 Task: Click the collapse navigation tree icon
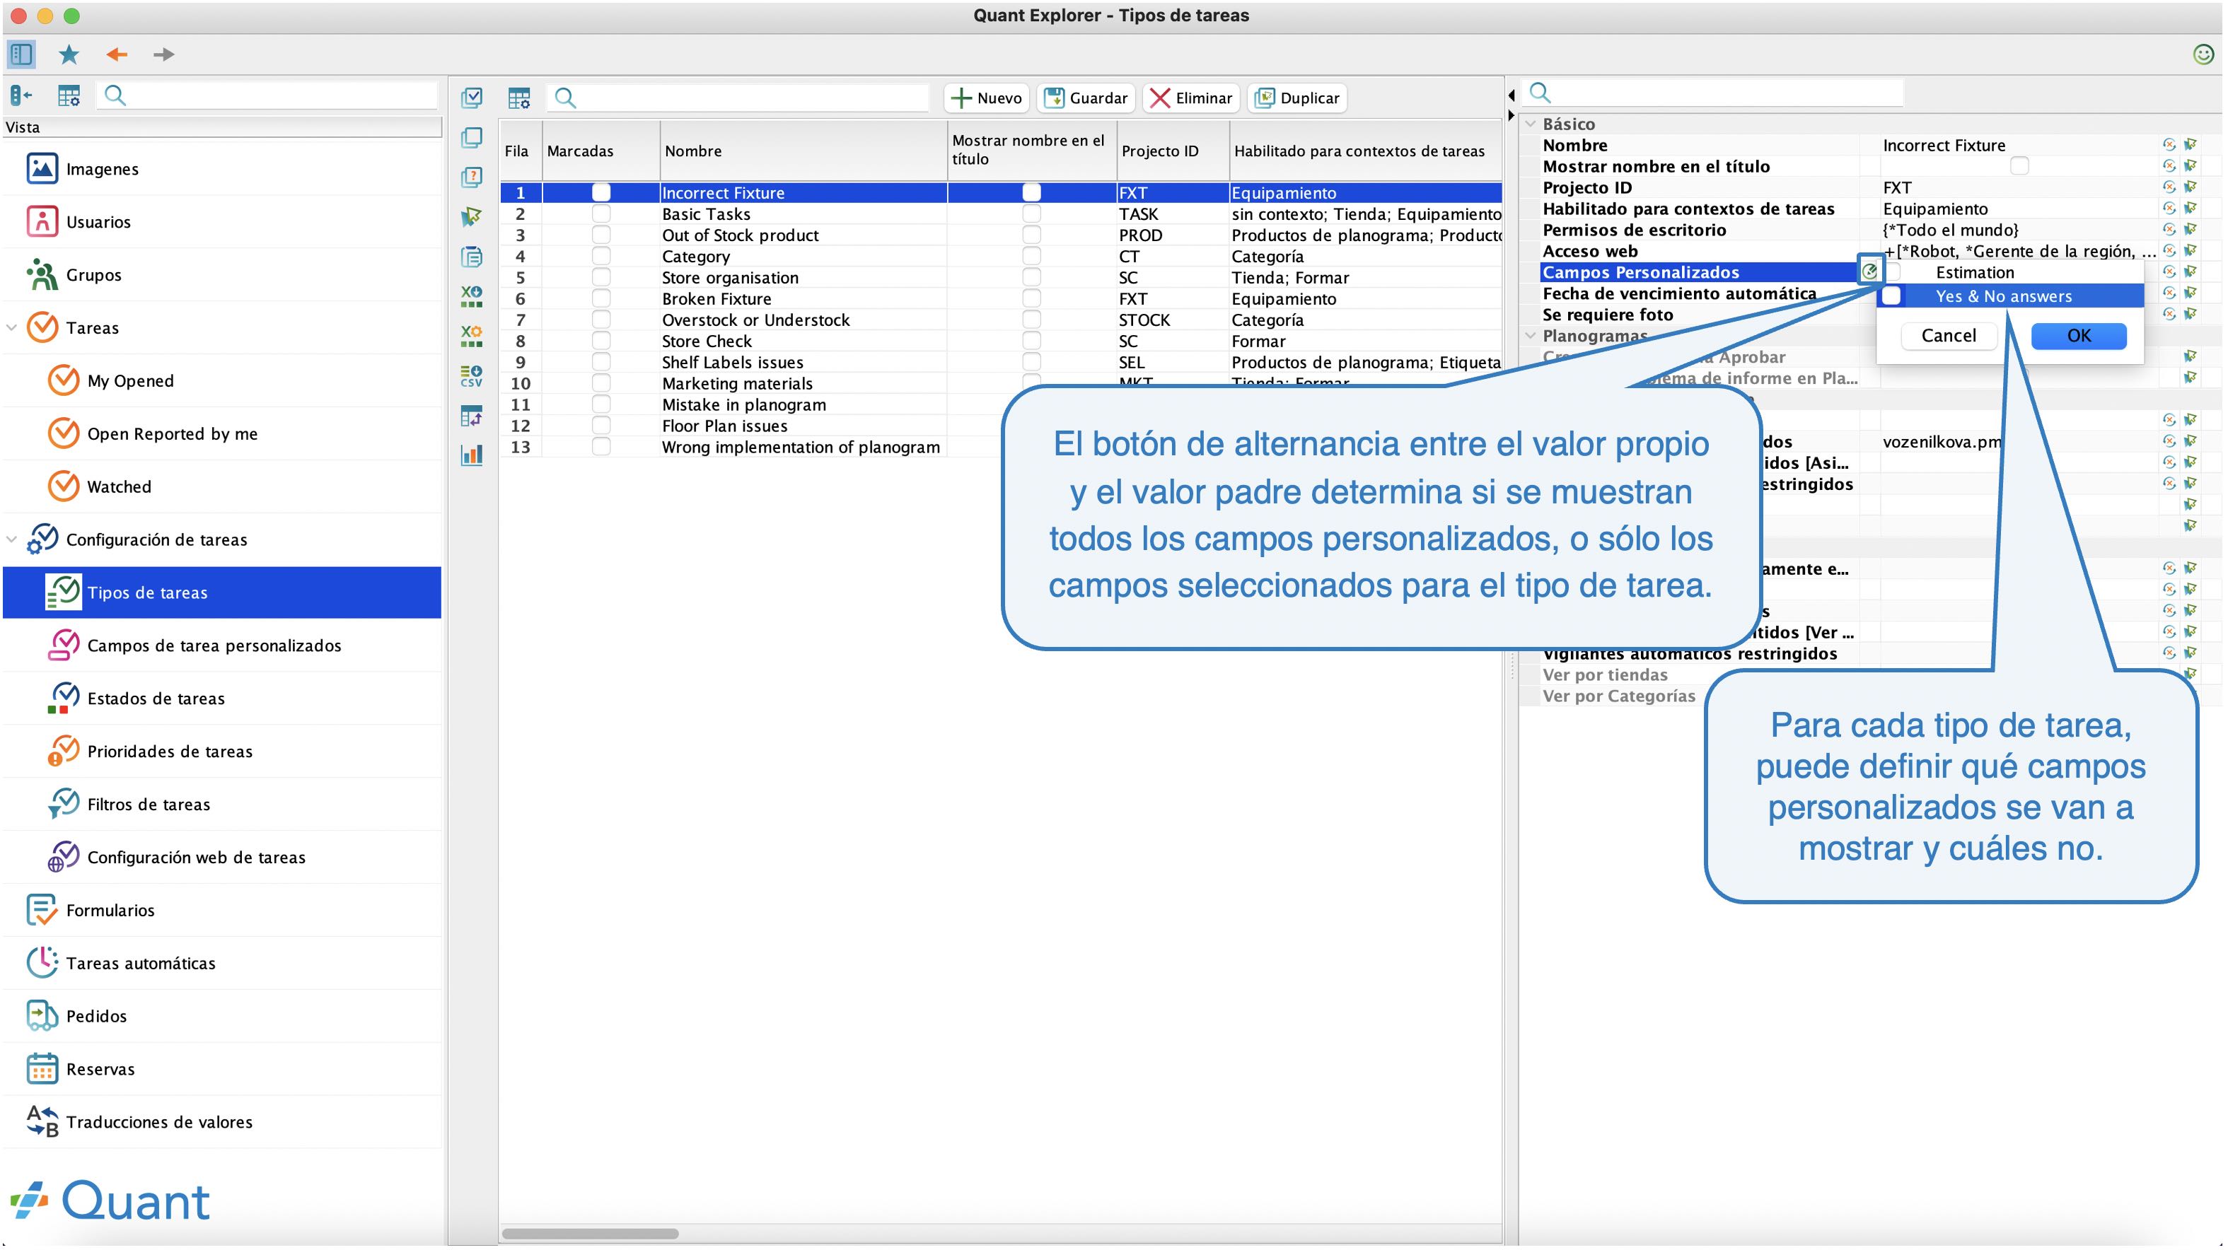coord(21,95)
